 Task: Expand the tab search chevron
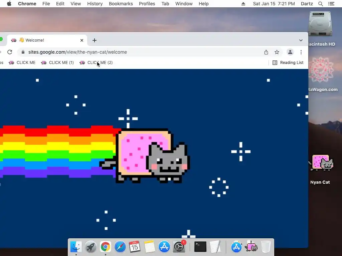tap(301, 40)
